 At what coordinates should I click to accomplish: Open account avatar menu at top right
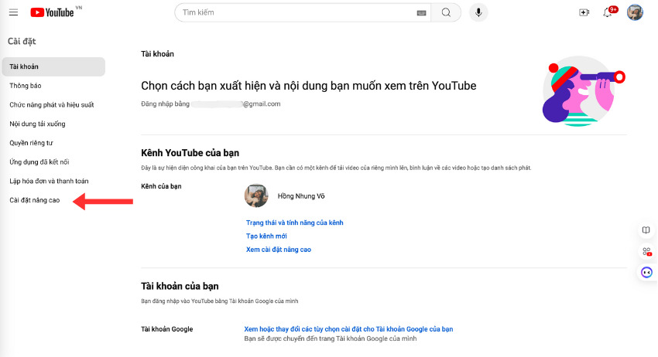(x=635, y=12)
